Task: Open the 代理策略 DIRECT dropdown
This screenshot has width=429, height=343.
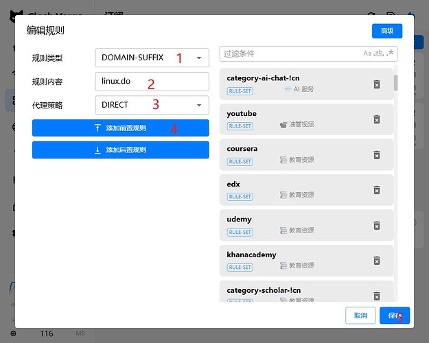Action: point(152,105)
